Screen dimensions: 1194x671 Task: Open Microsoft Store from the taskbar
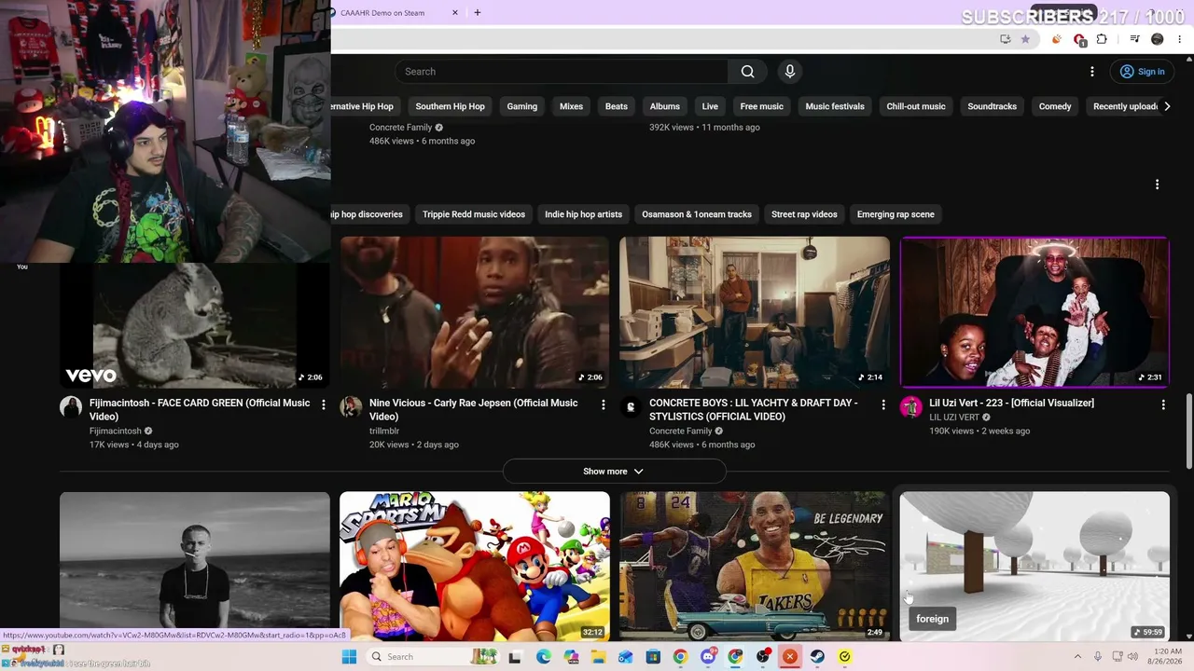653,657
